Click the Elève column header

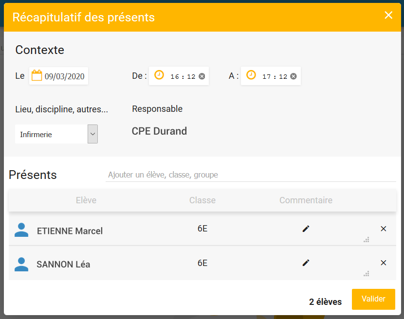[x=86, y=200]
